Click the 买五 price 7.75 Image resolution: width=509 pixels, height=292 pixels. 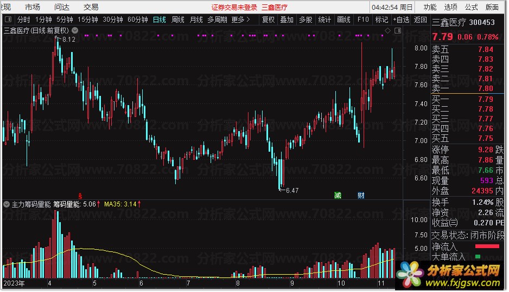click(x=486, y=138)
